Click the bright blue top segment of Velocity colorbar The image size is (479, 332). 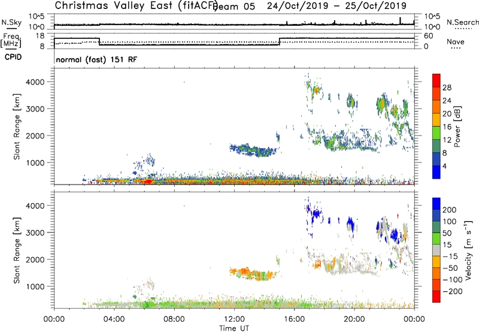pyautogui.click(x=436, y=204)
